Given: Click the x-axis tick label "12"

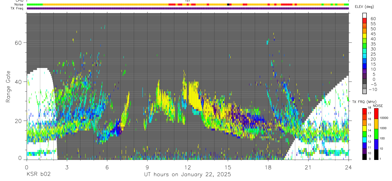Looking at the screenshot, I should point(188,167).
